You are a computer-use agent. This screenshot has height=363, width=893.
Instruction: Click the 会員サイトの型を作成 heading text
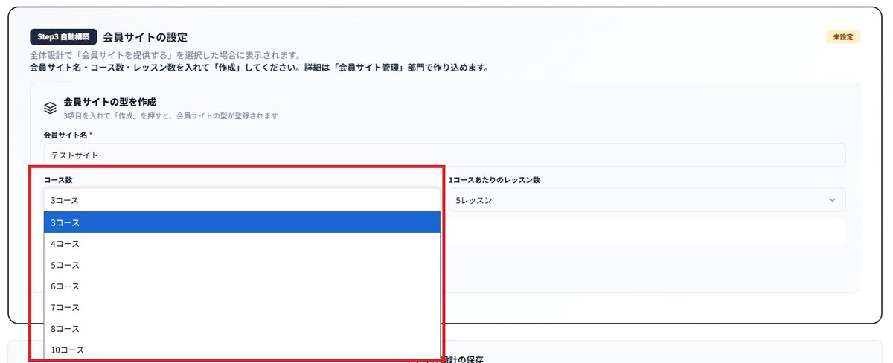(x=109, y=102)
